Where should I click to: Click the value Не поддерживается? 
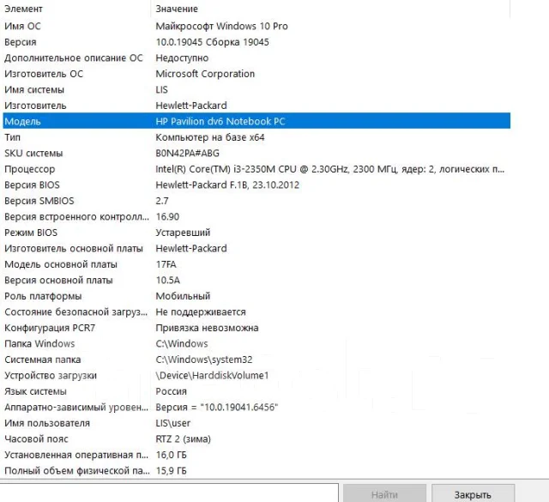[x=201, y=311]
